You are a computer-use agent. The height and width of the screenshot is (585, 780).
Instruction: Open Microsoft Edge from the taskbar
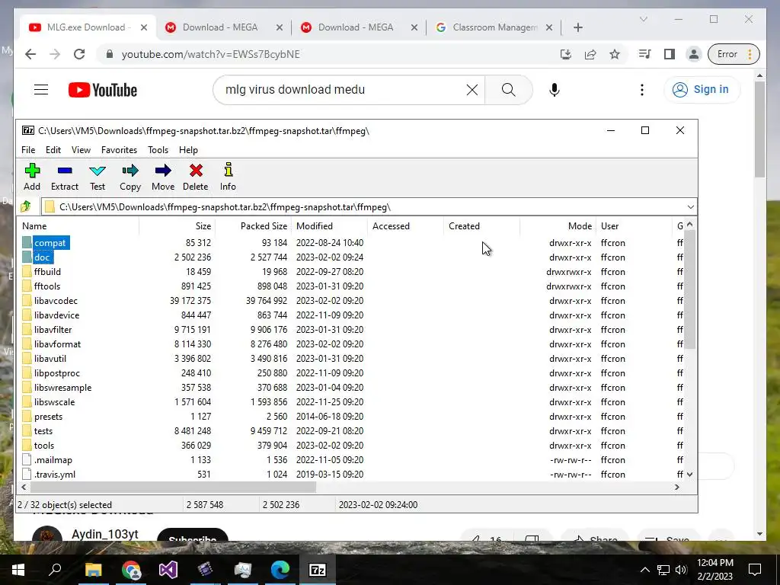coord(280,570)
